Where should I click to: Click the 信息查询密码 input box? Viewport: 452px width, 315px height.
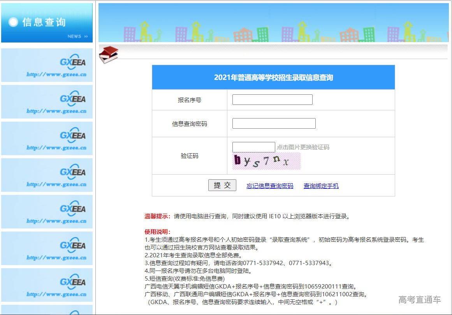[x=274, y=123]
